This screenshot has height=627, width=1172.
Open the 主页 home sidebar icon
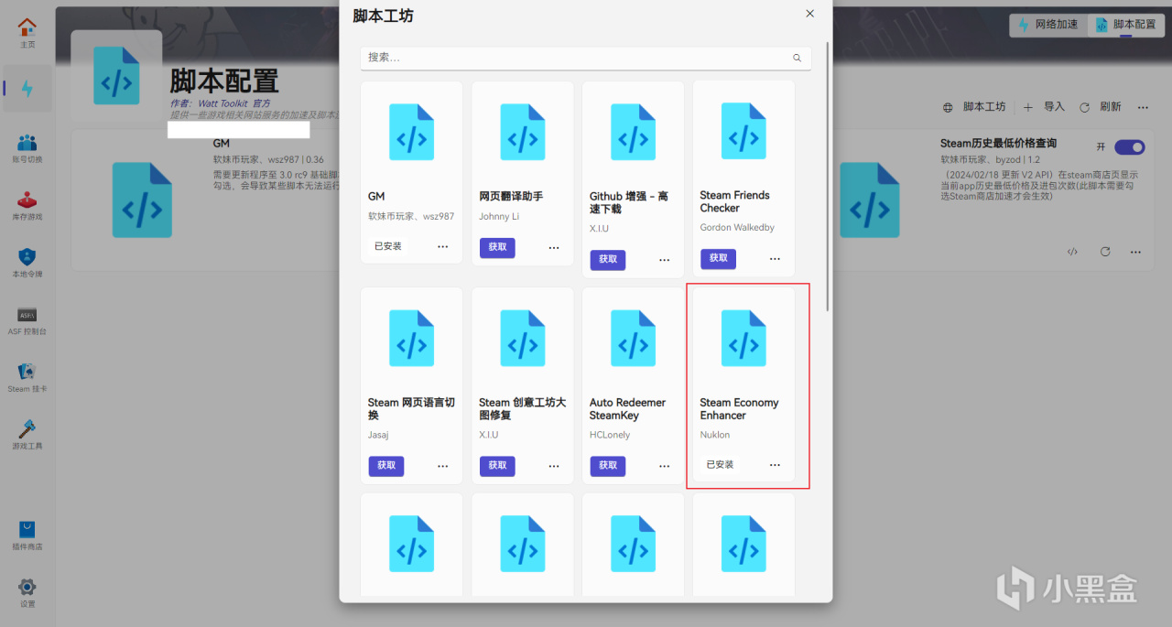point(27,33)
